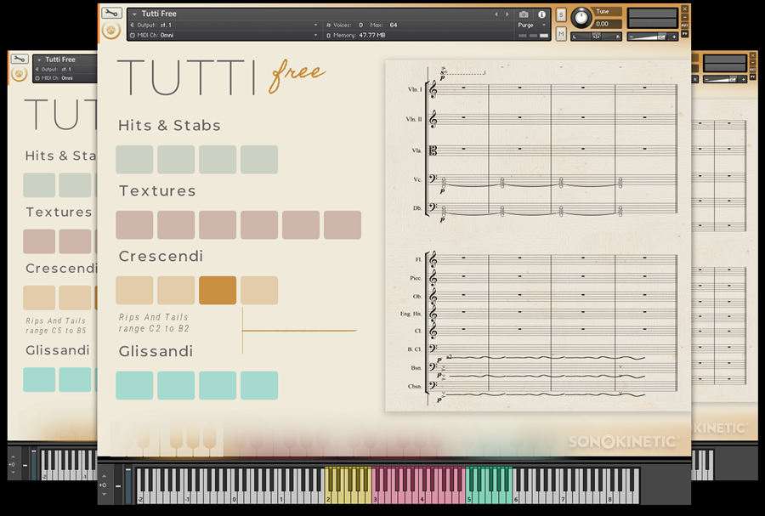
Task: Select the sixth Textures pad
Action: coord(343,224)
